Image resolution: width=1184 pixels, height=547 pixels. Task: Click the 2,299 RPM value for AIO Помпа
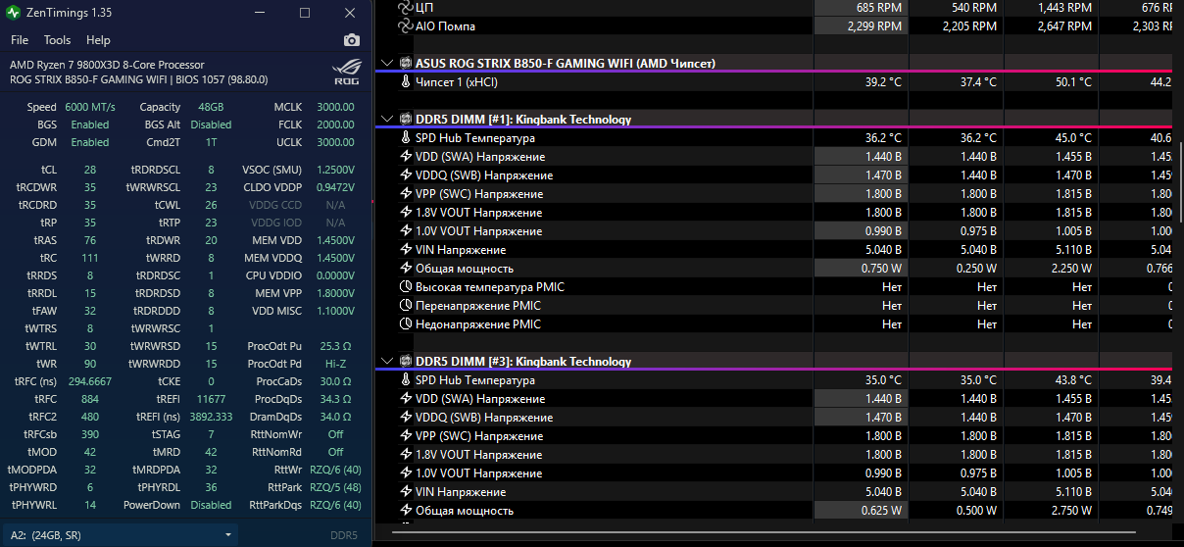pyautogui.click(x=874, y=26)
